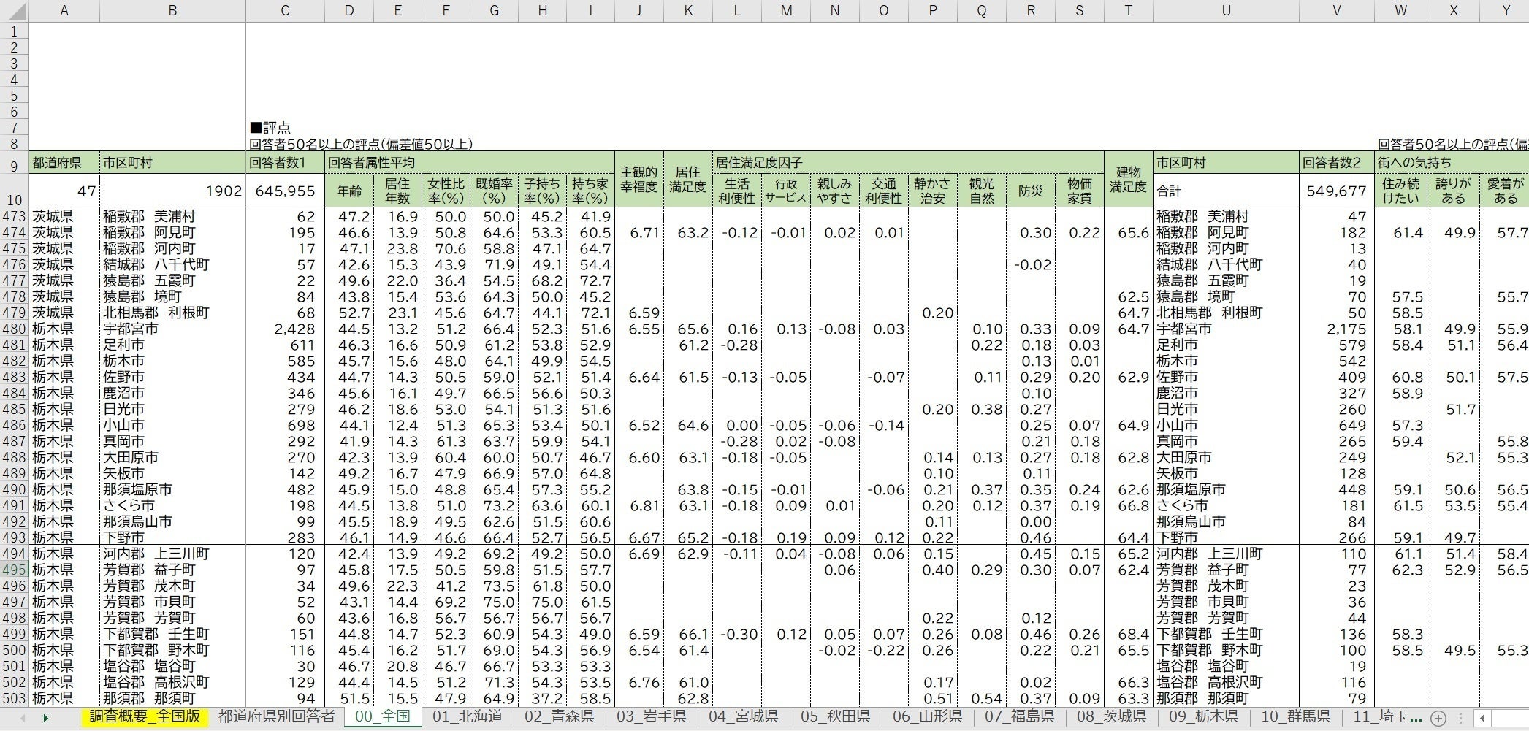This screenshot has width=1529, height=731.
Task: Click the ■評点 label cell
Action: click(270, 129)
